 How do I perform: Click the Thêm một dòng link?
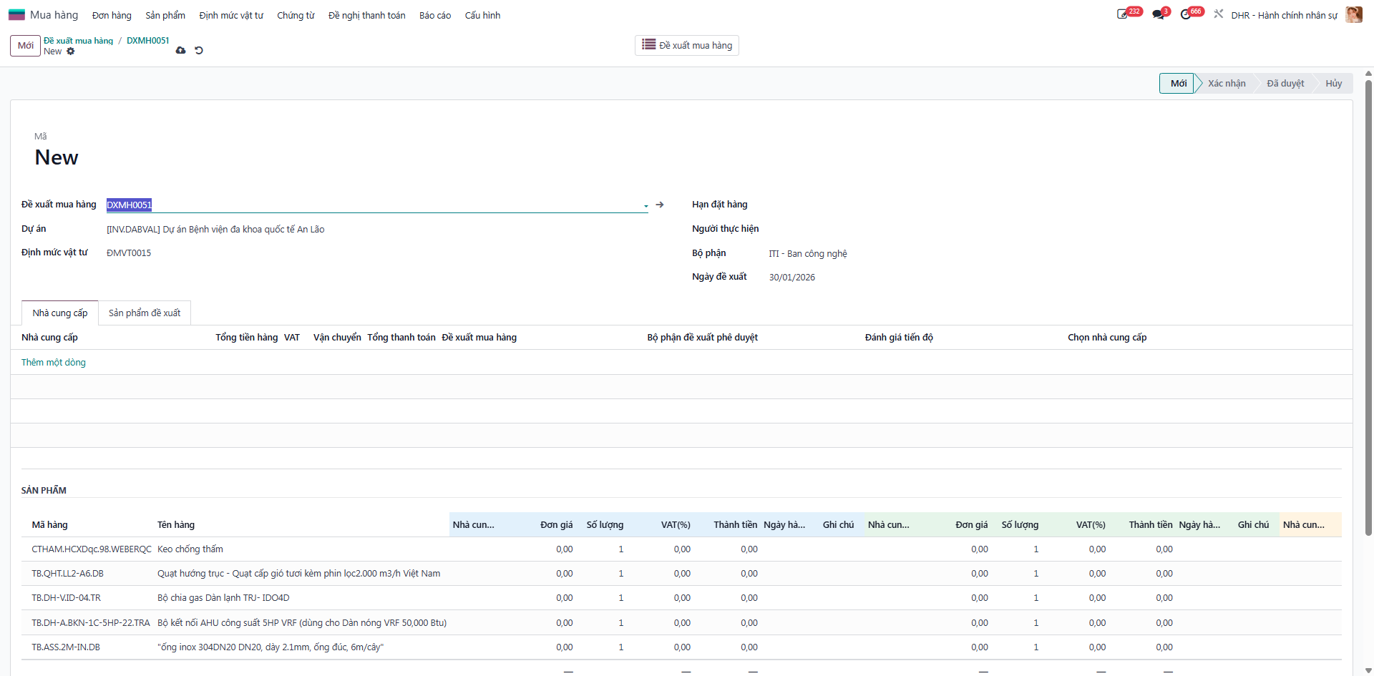[x=54, y=363]
